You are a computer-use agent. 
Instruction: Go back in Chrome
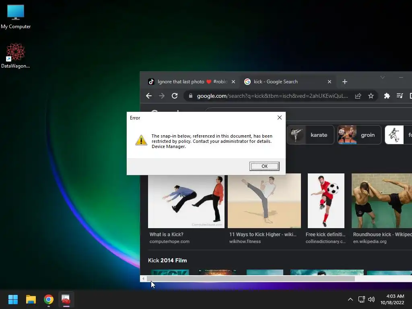tap(149, 96)
